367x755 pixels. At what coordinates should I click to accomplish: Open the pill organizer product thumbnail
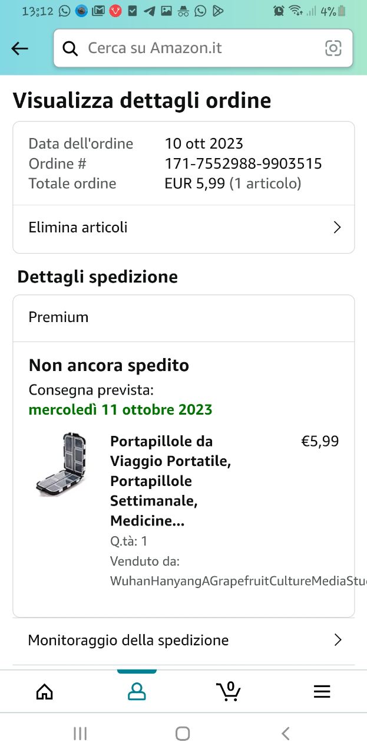click(x=61, y=464)
